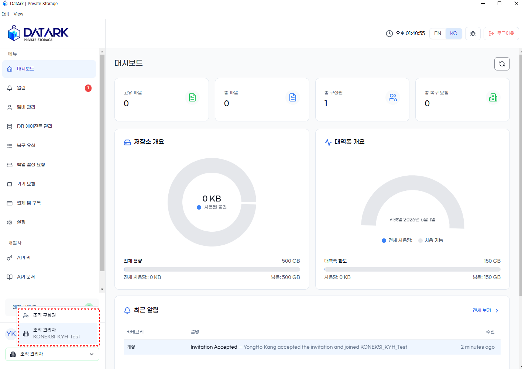
Task: Open the 대시보드 menu item
Action: (x=49, y=69)
